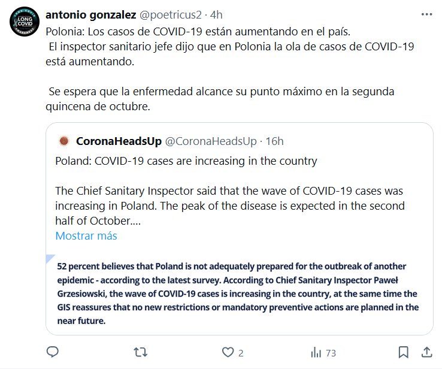Like the tweet with the heart icon
The height and width of the screenshot is (369, 442).
[227, 352]
